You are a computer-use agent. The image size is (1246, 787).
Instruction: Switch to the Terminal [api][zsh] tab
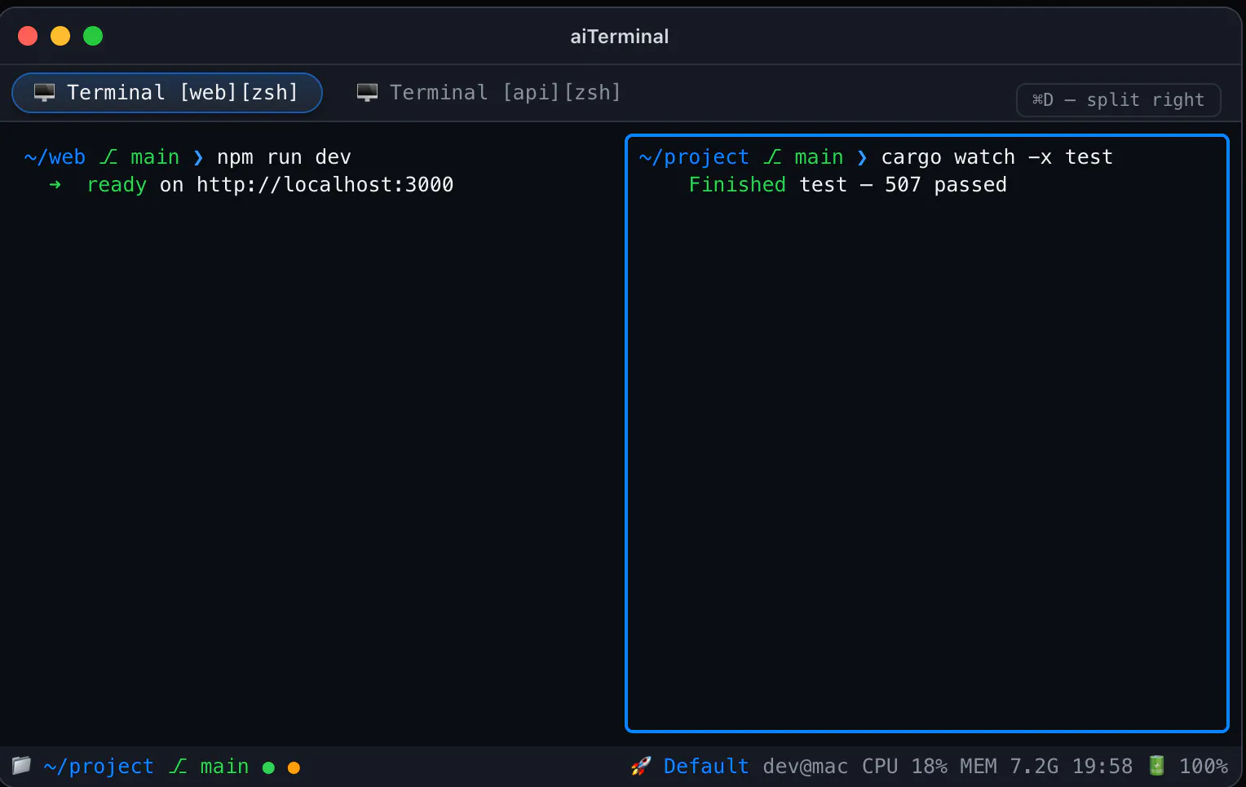[x=489, y=93]
